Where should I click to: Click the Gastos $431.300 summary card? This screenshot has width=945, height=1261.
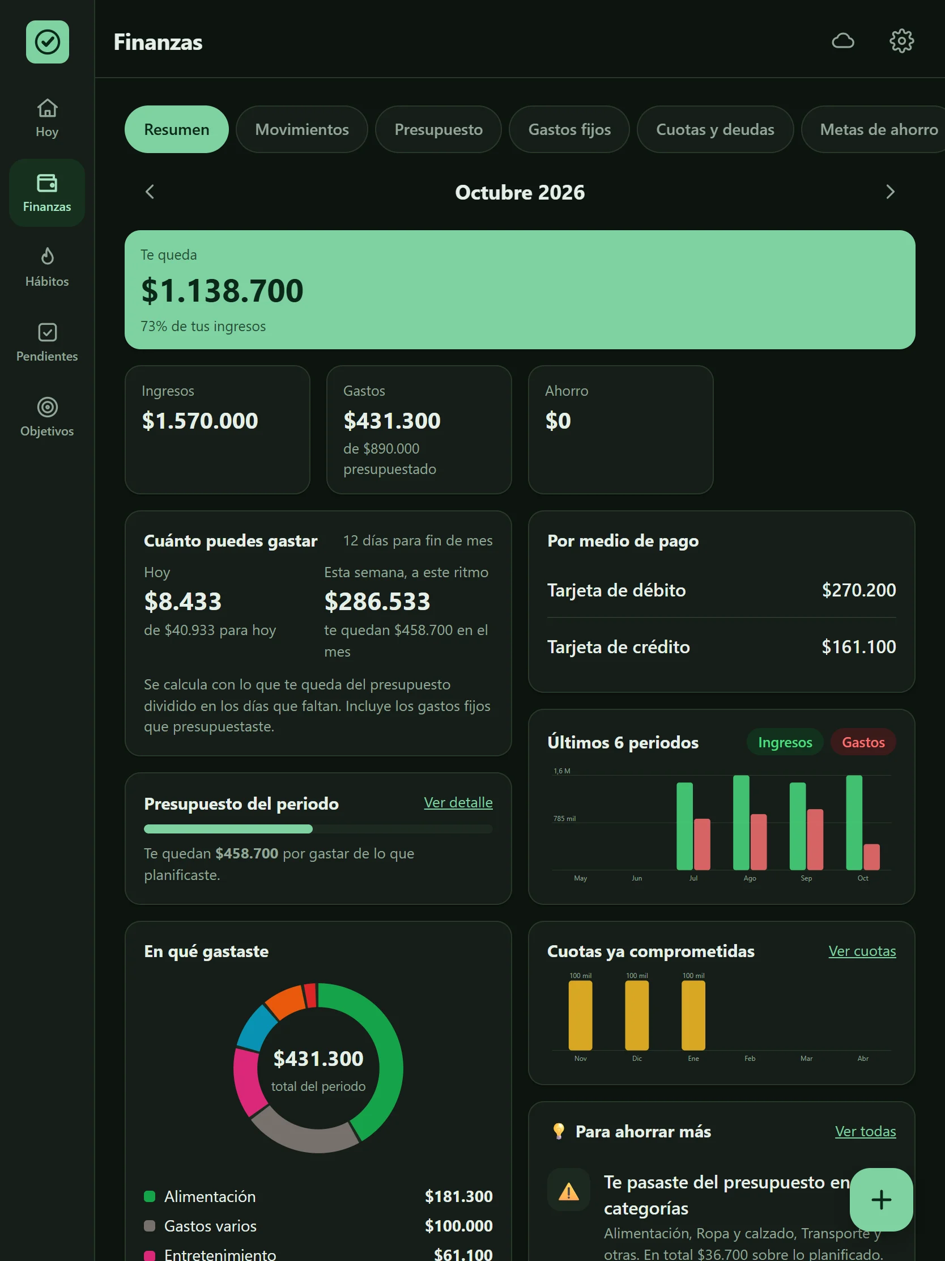pyautogui.click(x=419, y=430)
